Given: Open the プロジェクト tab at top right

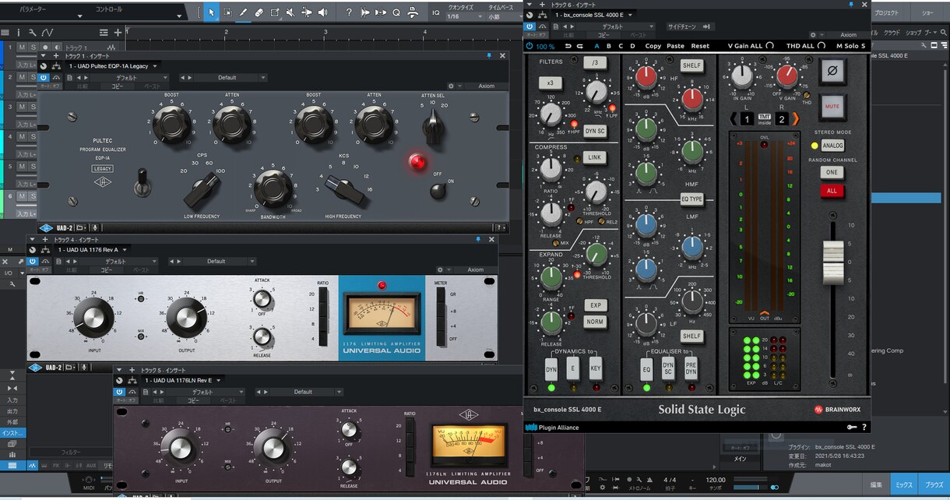Looking at the screenshot, I should 886,13.
